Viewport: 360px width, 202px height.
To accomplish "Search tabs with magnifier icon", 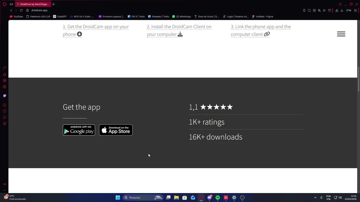I will (340, 4).
